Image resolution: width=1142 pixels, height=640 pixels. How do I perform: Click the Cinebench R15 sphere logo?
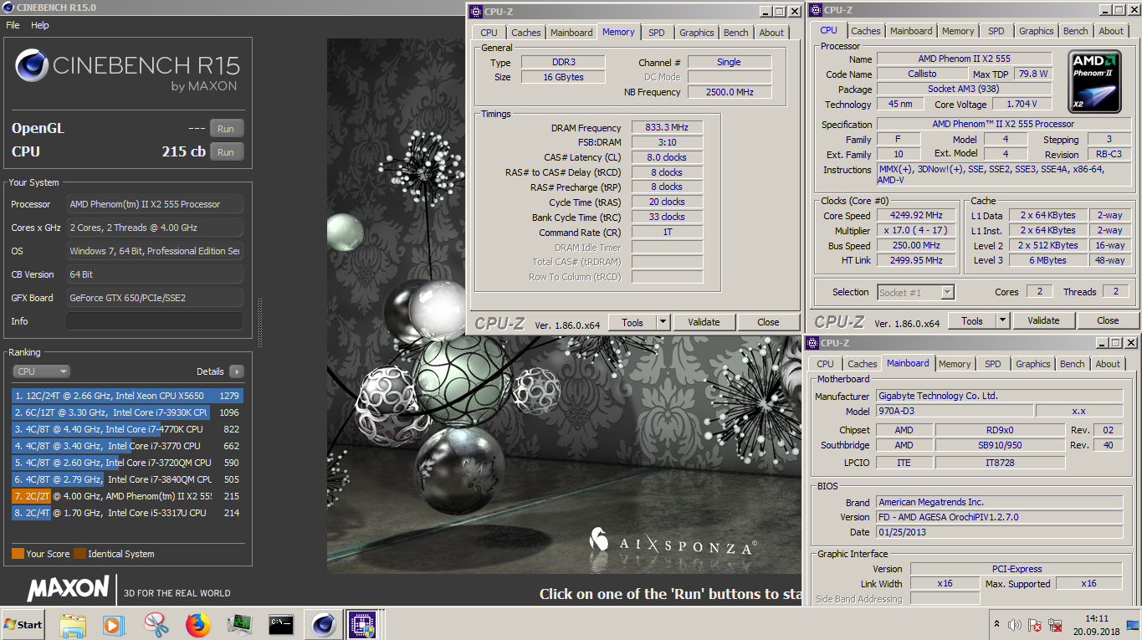point(32,66)
